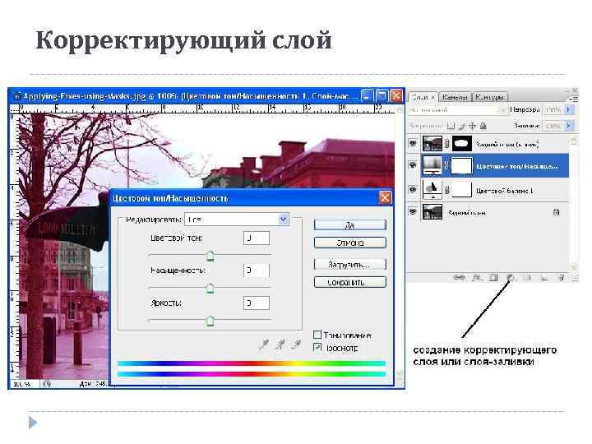Select the black mask thumbnail with white oval
592x444 pixels.
[x=462, y=143]
